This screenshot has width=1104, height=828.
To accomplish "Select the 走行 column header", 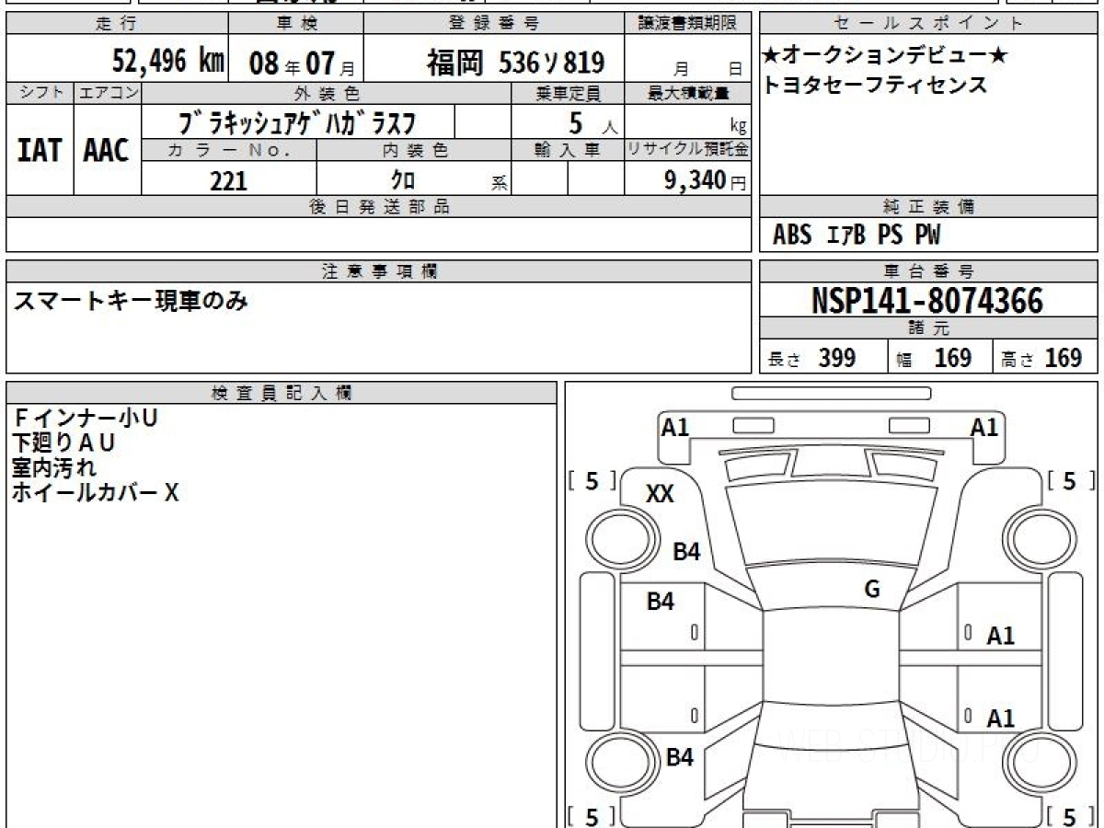I will coord(116,24).
